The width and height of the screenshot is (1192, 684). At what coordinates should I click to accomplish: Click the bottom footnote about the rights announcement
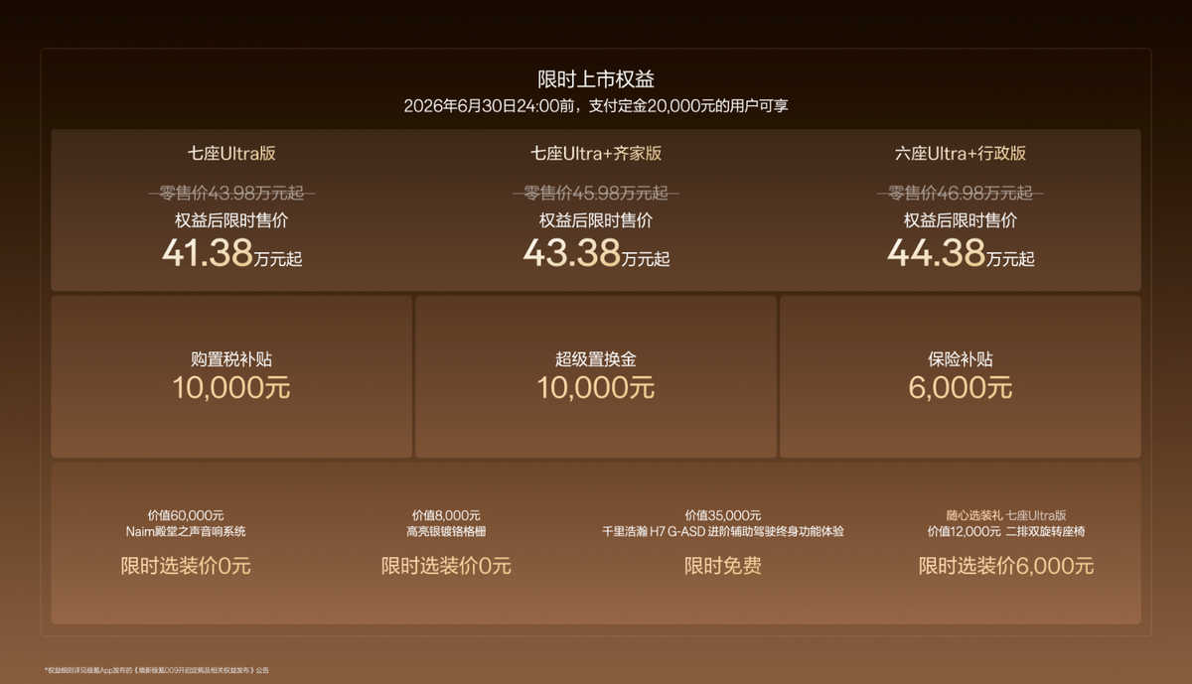click(157, 670)
